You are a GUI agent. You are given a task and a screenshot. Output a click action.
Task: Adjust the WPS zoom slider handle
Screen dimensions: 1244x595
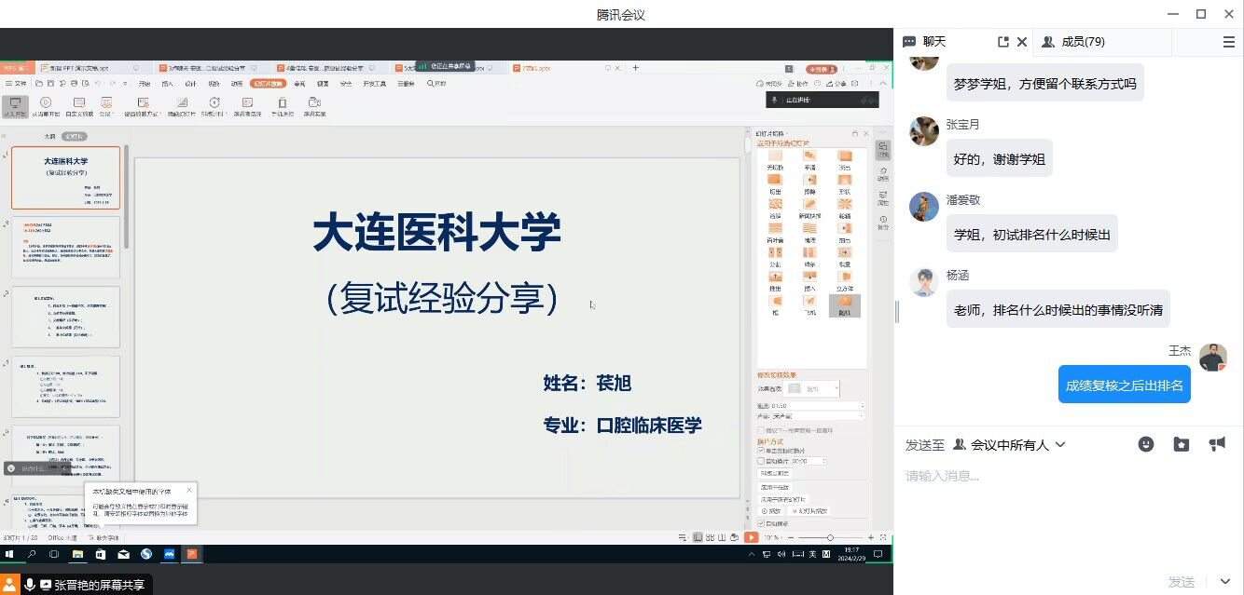pyautogui.click(x=830, y=537)
